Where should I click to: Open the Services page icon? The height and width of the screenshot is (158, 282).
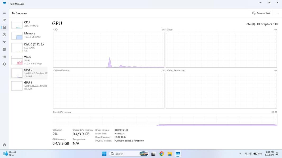point(4,64)
